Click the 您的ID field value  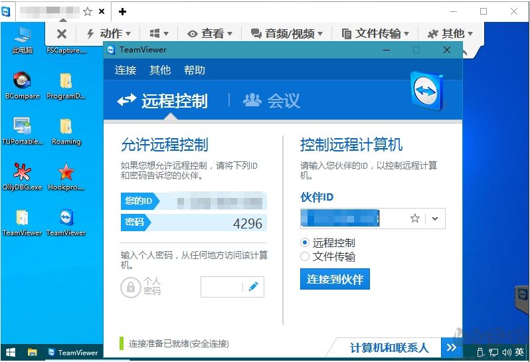(x=220, y=201)
